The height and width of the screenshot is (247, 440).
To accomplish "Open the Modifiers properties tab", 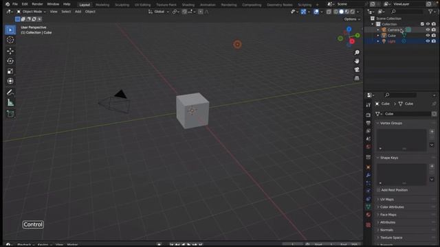I will (368, 175).
